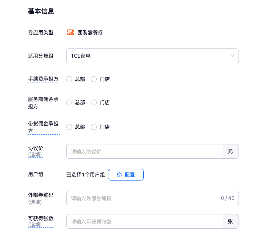Image resolution: width=280 pixels, height=237 pixels.
Task: Click the 用户组 dashed label
Action: [x=36, y=174]
